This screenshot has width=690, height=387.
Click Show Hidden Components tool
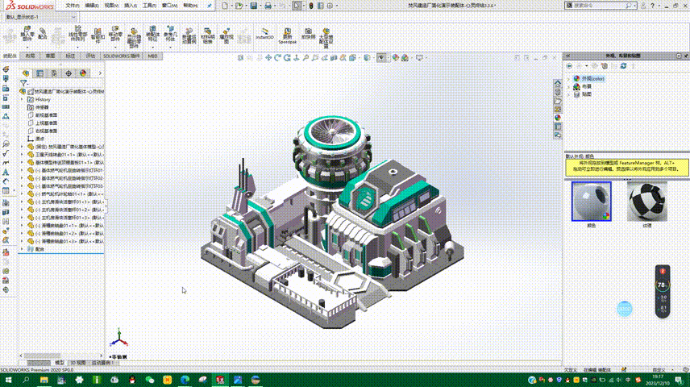click(134, 38)
